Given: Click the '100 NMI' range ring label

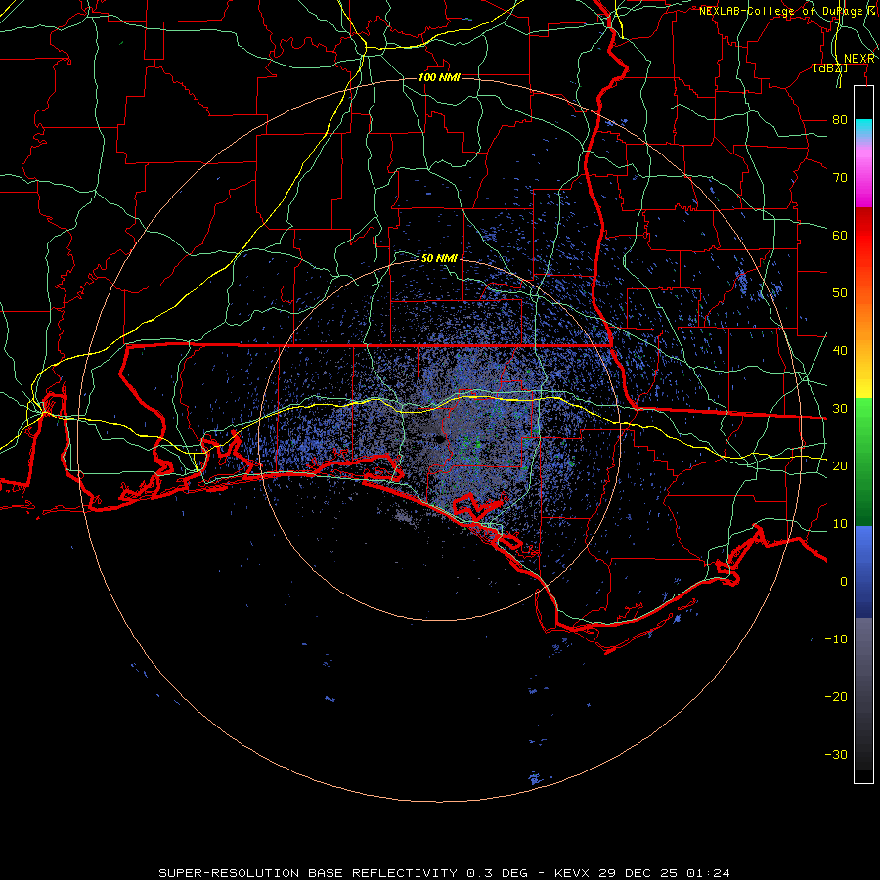Looking at the screenshot, I should (439, 77).
